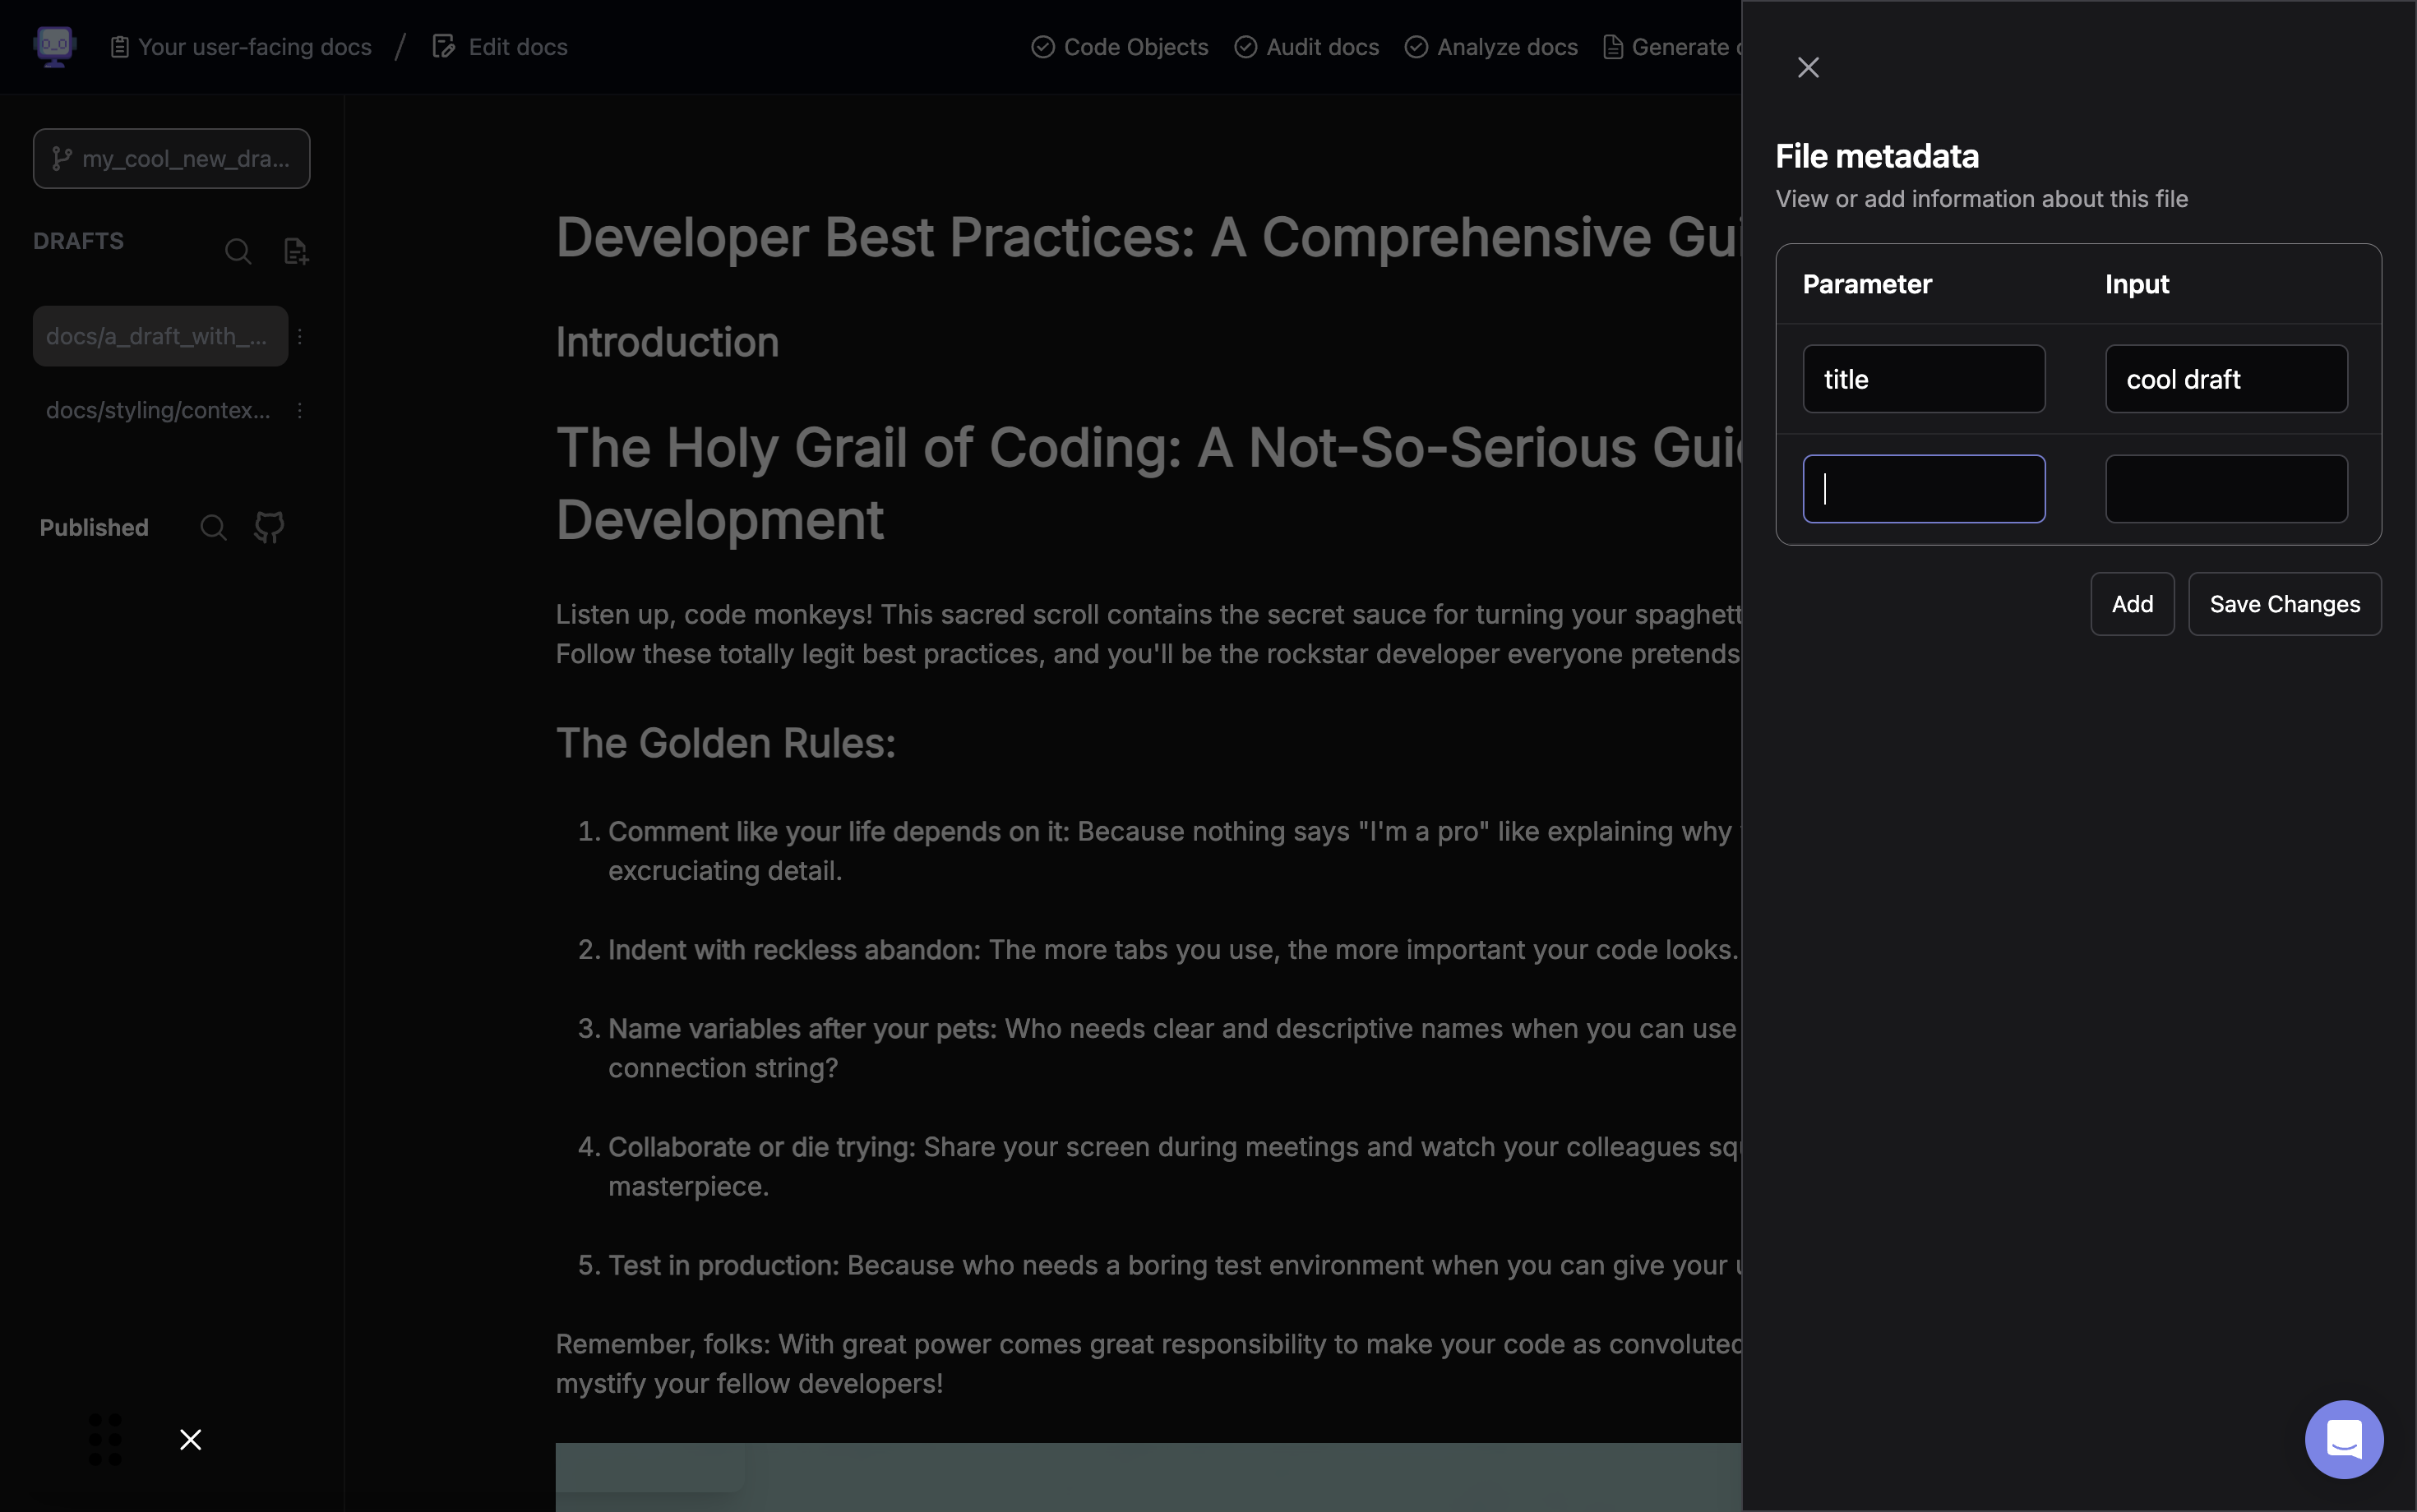Open the chat support bubble
The height and width of the screenshot is (1512, 2417).
(x=2343, y=1439)
